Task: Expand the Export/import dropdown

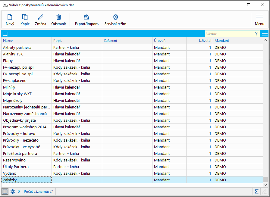Action: coord(87,20)
